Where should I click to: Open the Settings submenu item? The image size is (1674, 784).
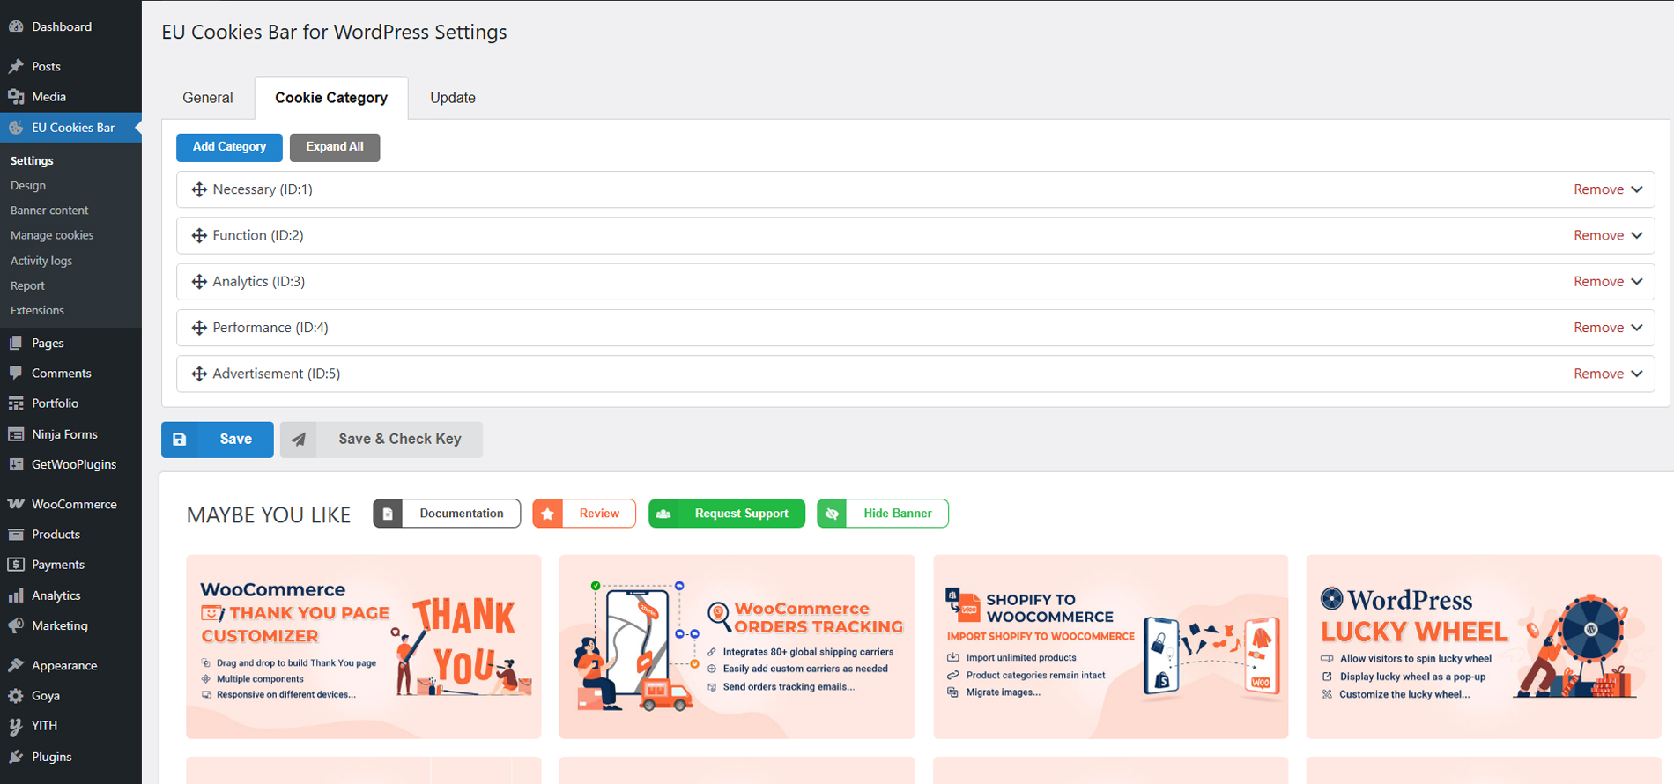click(32, 160)
